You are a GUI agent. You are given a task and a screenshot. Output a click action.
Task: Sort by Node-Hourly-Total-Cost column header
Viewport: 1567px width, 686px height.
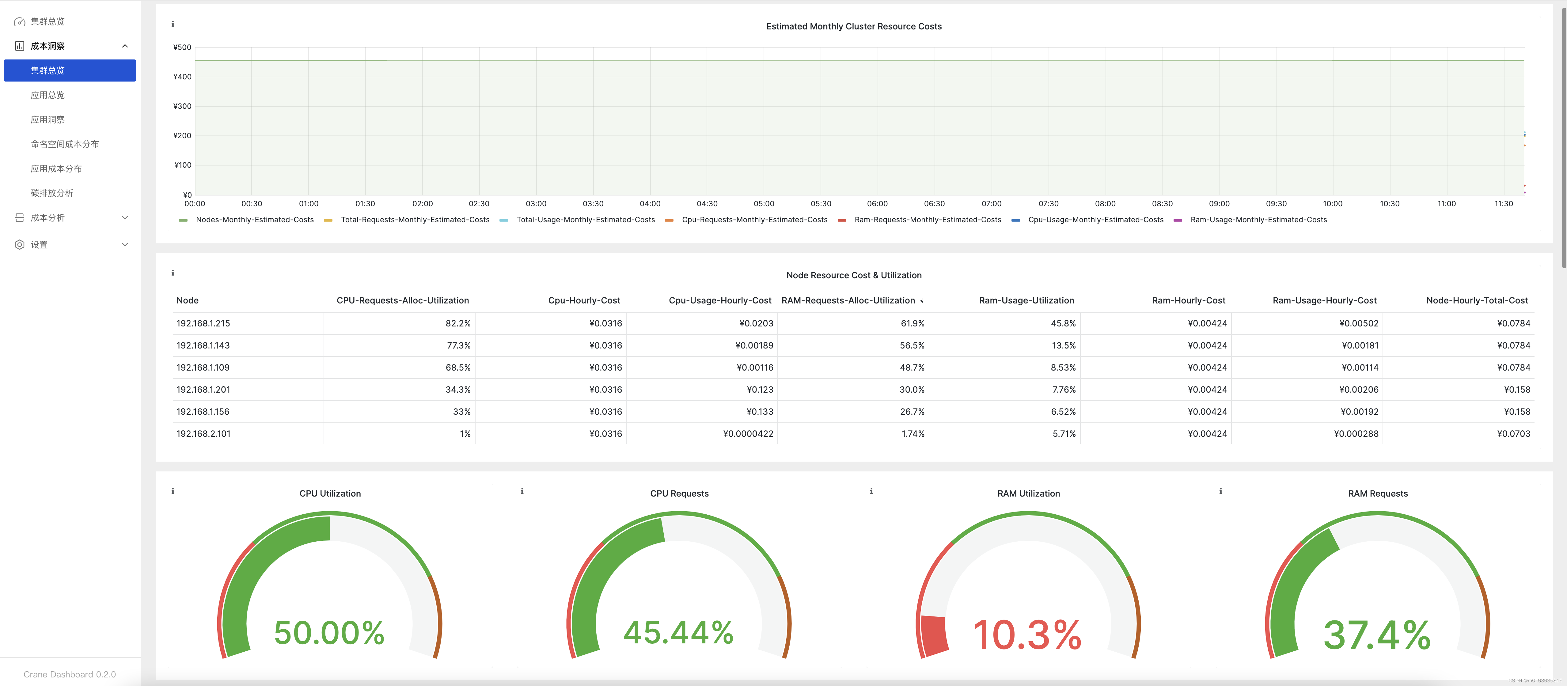coord(1477,301)
